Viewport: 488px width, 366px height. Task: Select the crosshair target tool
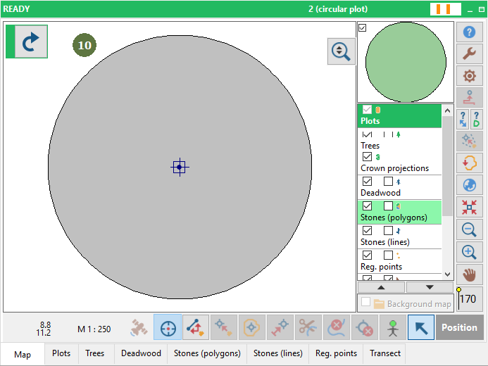click(168, 327)
